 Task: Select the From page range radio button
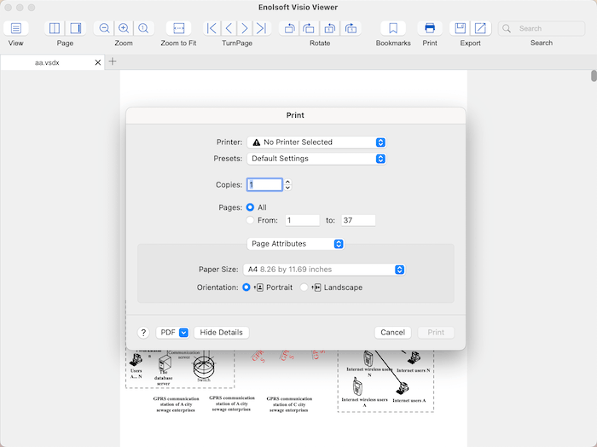[250, 220]
